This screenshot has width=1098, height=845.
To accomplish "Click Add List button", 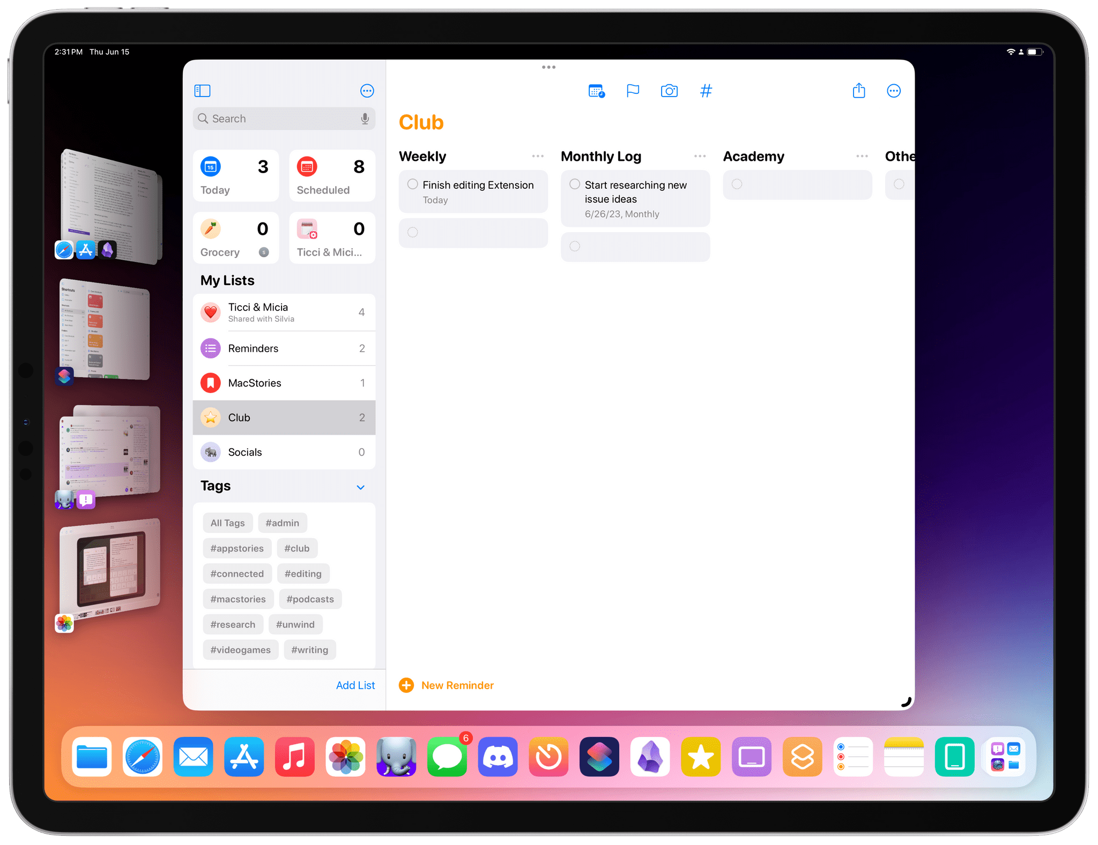I will point(352,684).
